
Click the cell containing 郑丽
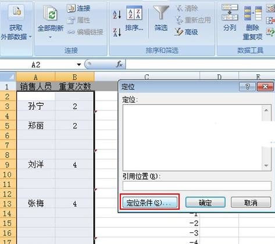point(36,126)
